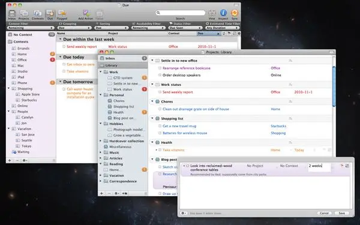The image size is (360, 225).
Task: Expand the Hardcover collection folder in Library
Action: [x=101, y=141]
